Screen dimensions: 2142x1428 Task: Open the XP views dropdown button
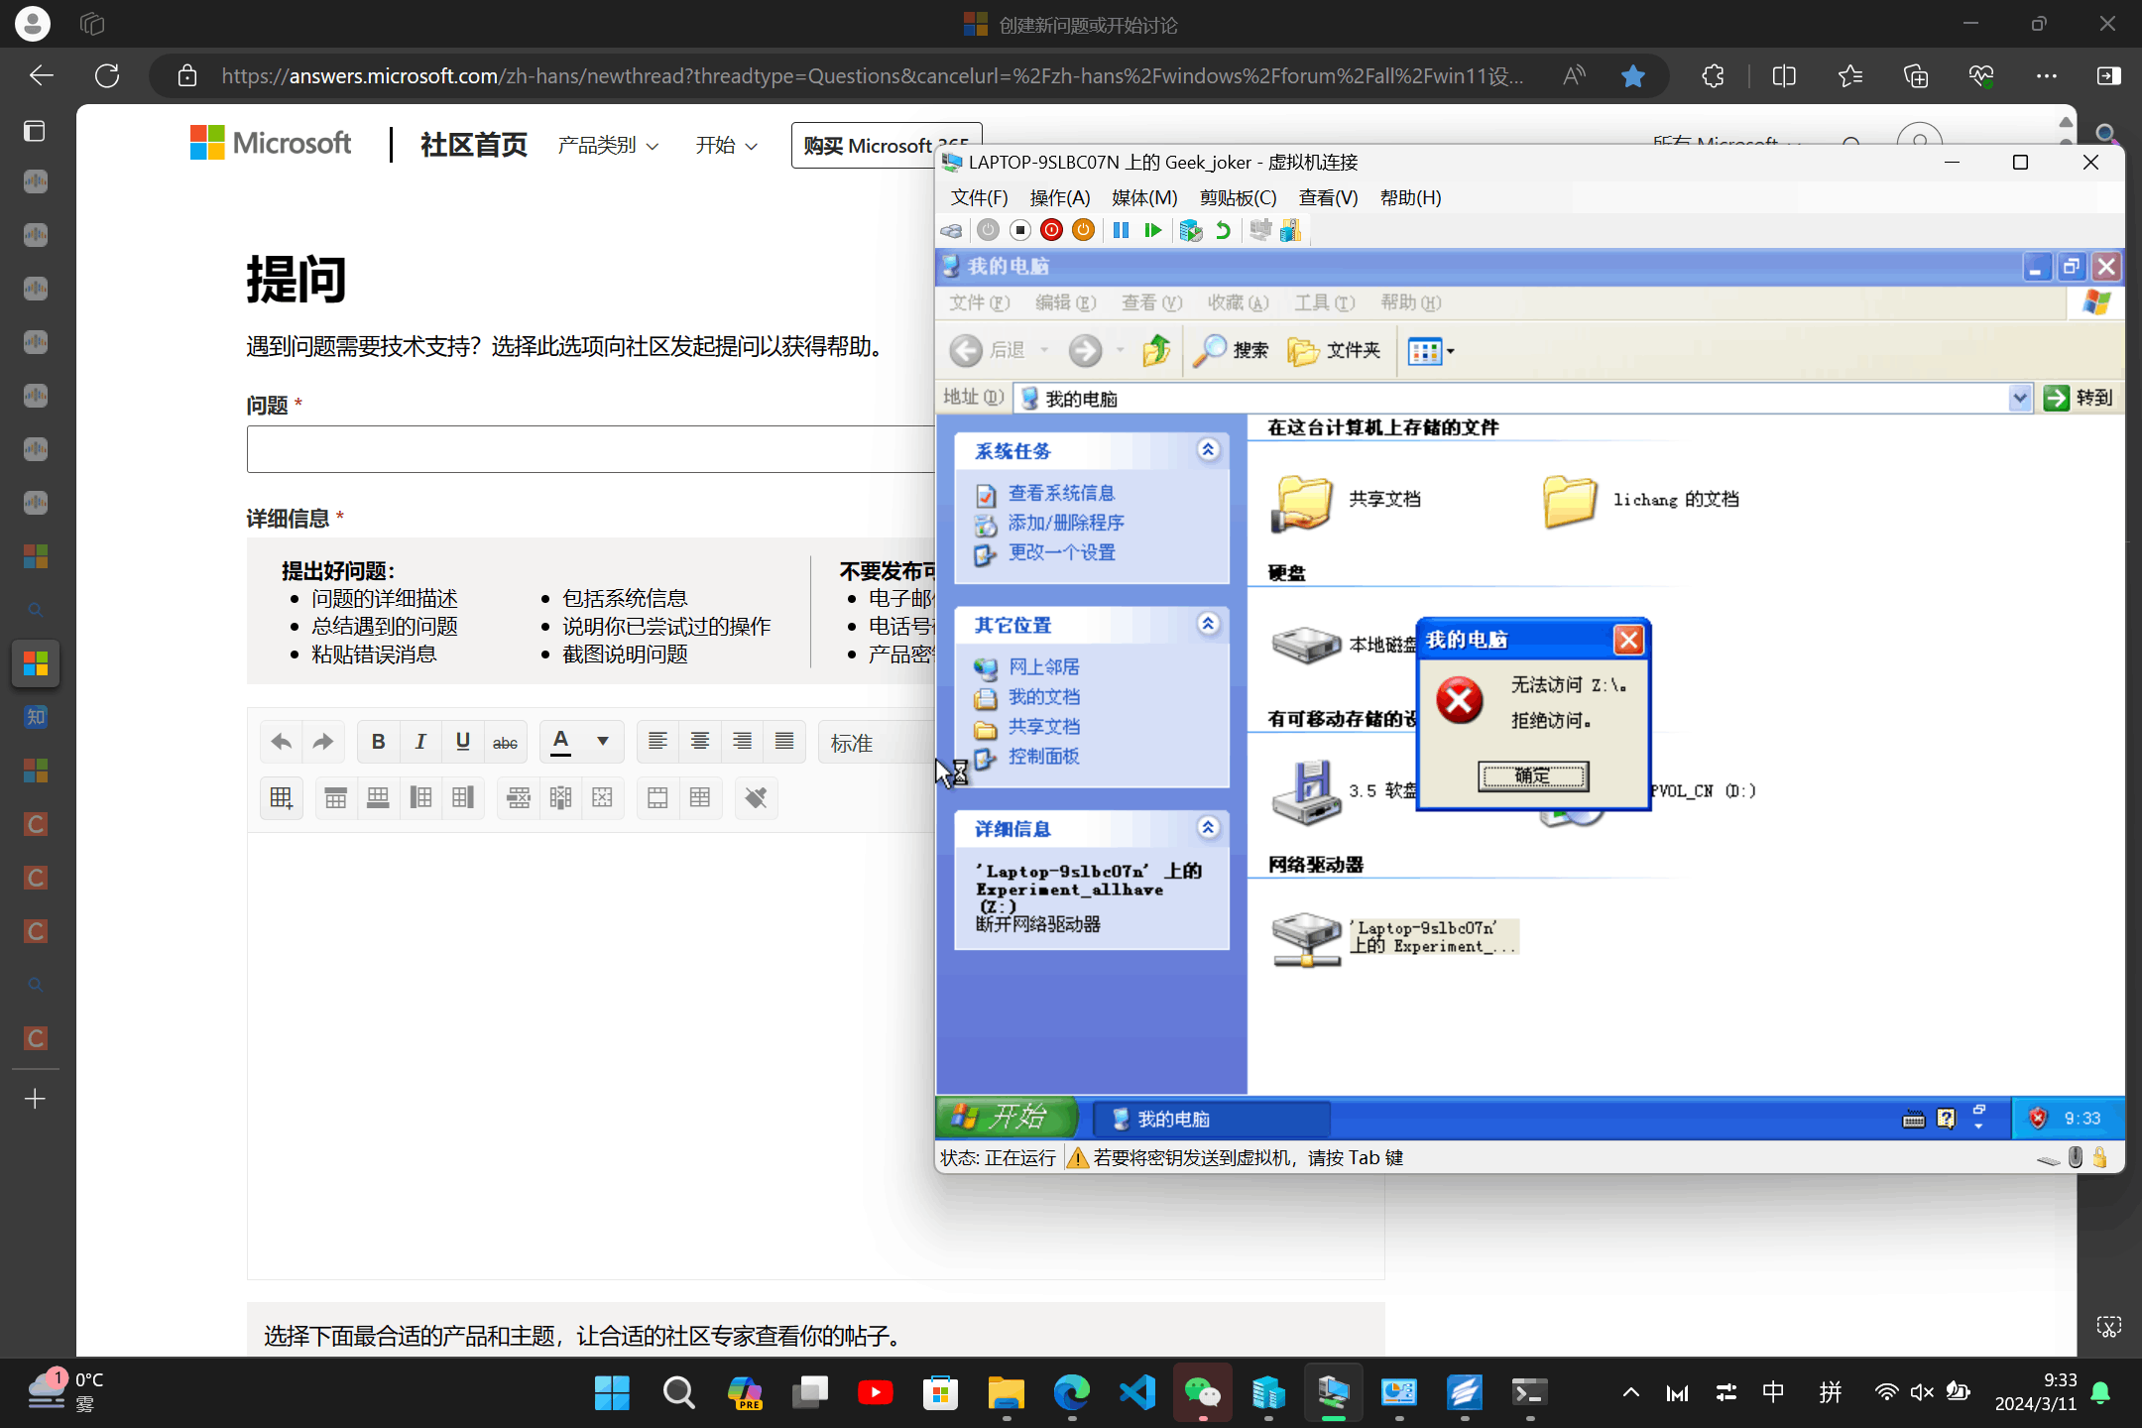(1430, 351)
